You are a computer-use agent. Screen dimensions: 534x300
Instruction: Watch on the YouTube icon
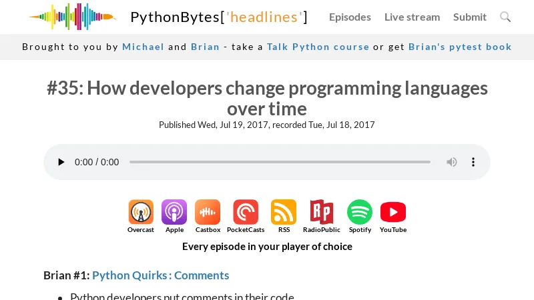pos(393,213)
